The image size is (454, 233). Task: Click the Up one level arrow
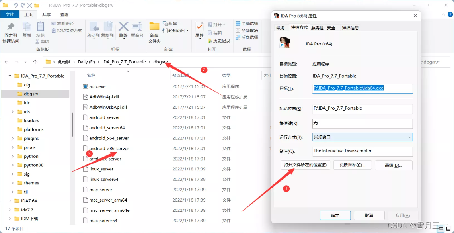tap(35, 62)
